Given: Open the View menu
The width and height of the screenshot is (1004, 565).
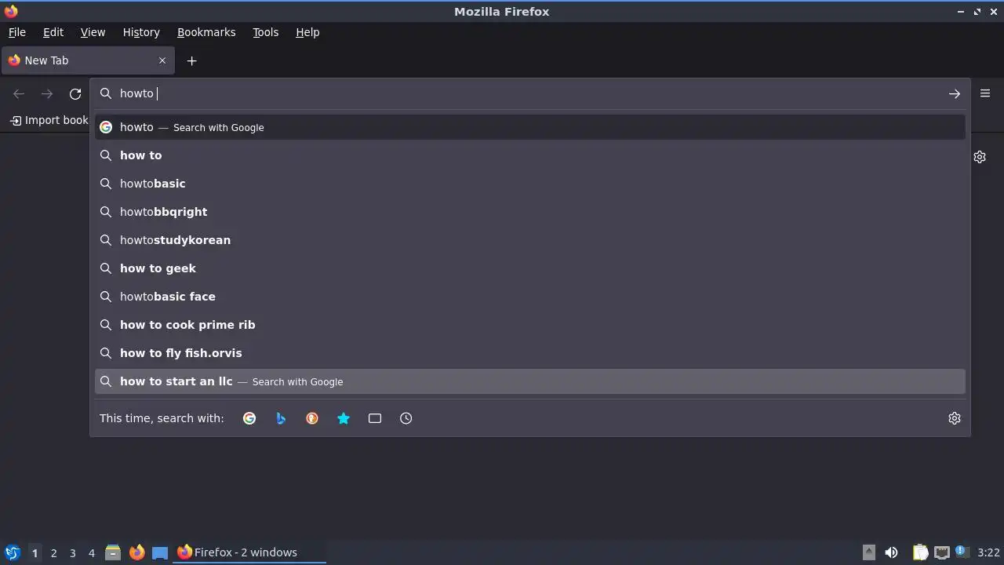Looking at the screenshot, I should pyautogui.click(x=93, y=32).
